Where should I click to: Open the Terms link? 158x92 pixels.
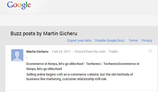[133, 41]
